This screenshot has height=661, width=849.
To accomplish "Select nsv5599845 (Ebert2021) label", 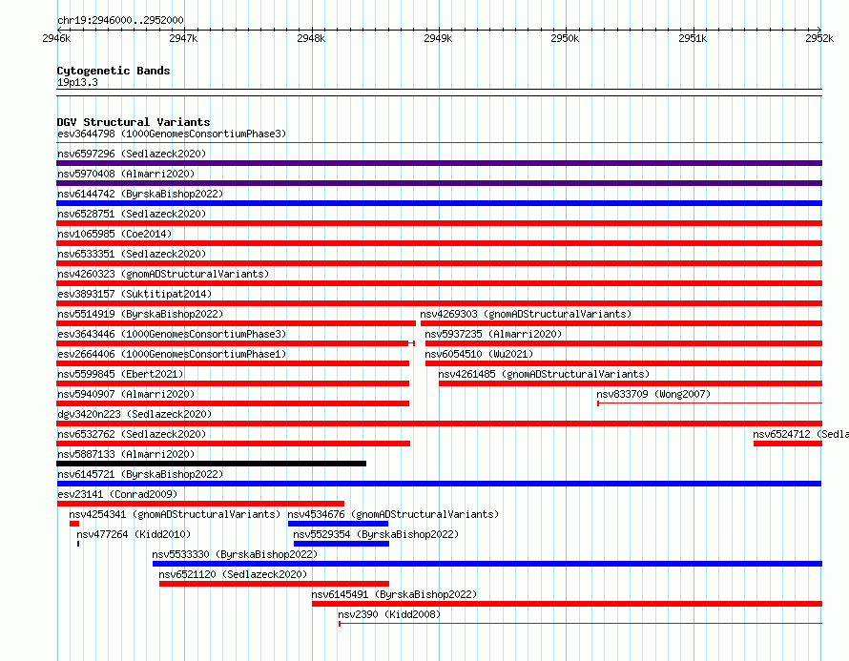I will pyautogui.click(x=120, y=374).
